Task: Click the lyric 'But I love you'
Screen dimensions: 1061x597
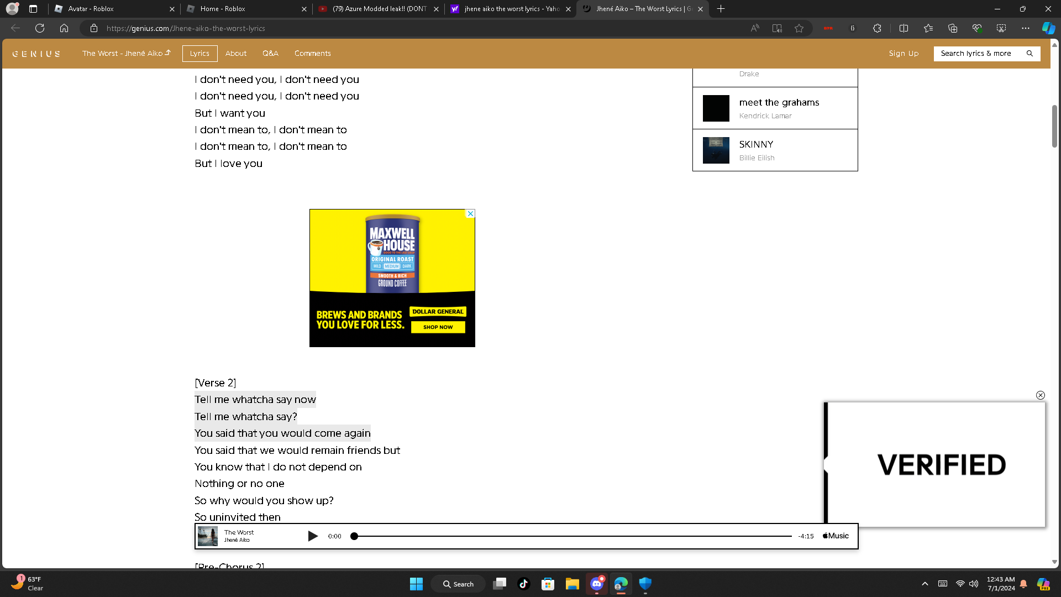Action: point(228,164)
